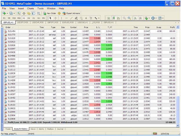The height and width of the screenshot is (136, 181).
Task: Switch chart to Candlesticks icon
Action: pyautogui.click(x=114, y=18)
